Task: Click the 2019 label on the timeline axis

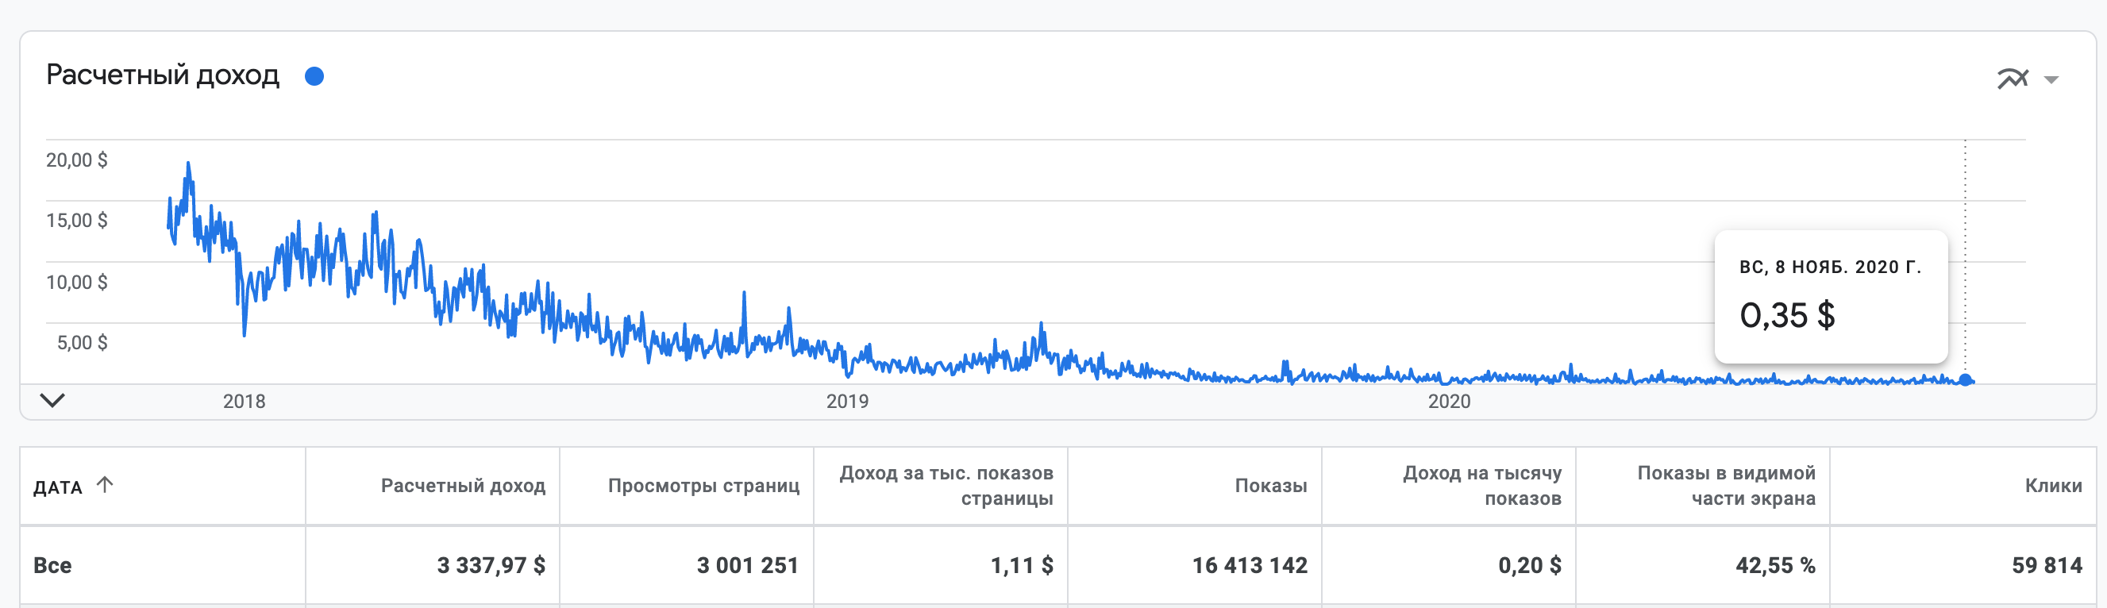Action: (846, 401)
